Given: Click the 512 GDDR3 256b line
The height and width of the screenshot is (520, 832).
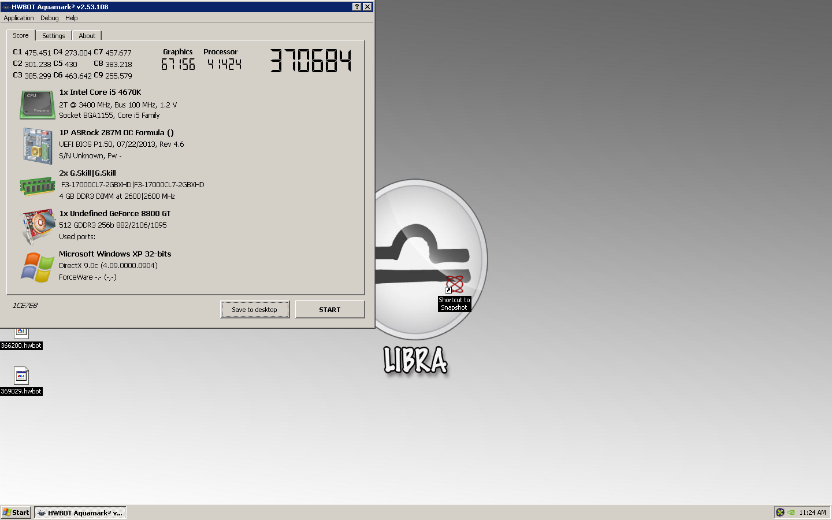Looking at the screenshot, I should tap(113, 225).
